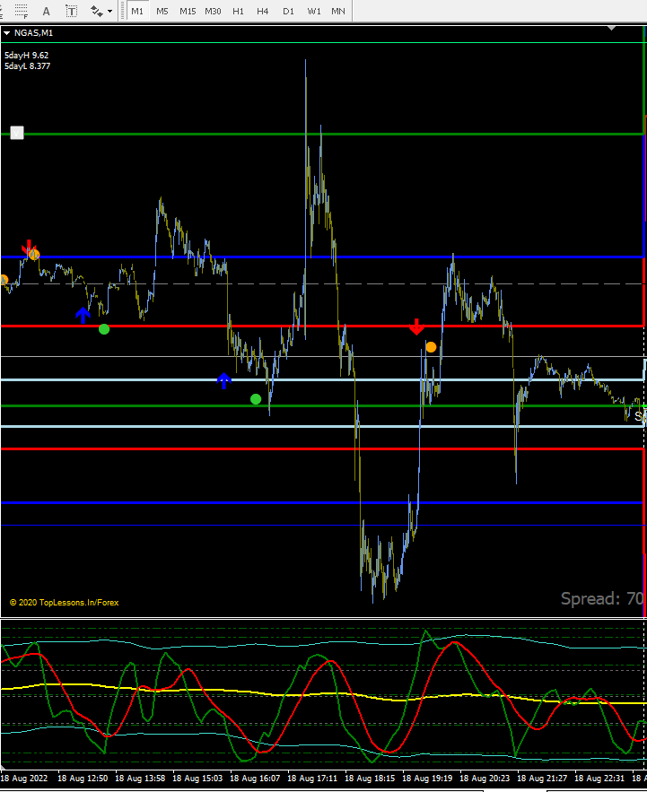
Task: Open the NGAS,M1 chart menu triangle
Action: coord(6,33)
